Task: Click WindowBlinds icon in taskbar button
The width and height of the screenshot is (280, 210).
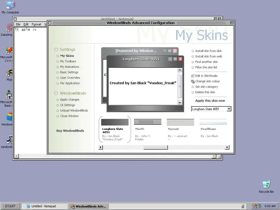Action: tap(72, 206)
